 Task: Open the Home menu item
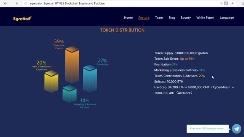pos(128,18)
